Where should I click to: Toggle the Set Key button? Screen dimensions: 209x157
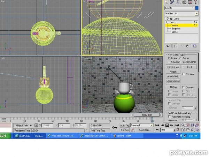[125, 130]
